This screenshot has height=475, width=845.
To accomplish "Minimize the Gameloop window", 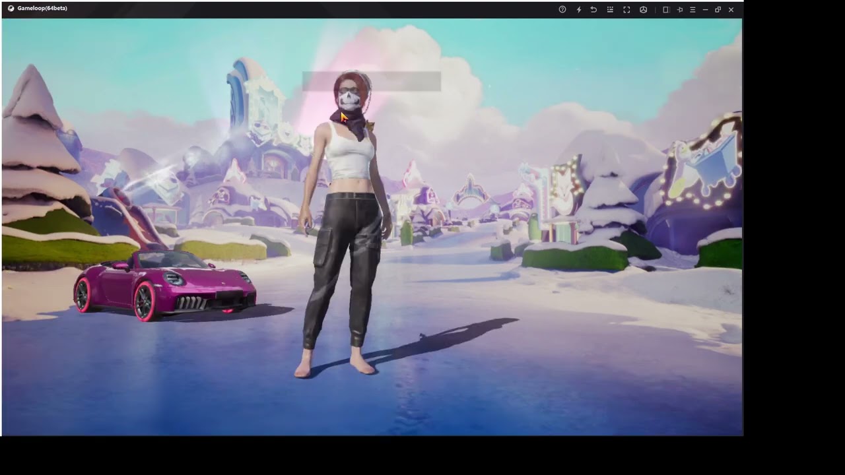I will (x=705, y=10).
